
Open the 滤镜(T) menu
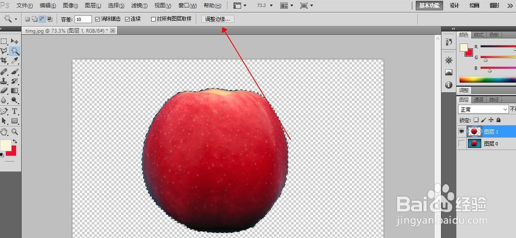(x=139, y=6)
